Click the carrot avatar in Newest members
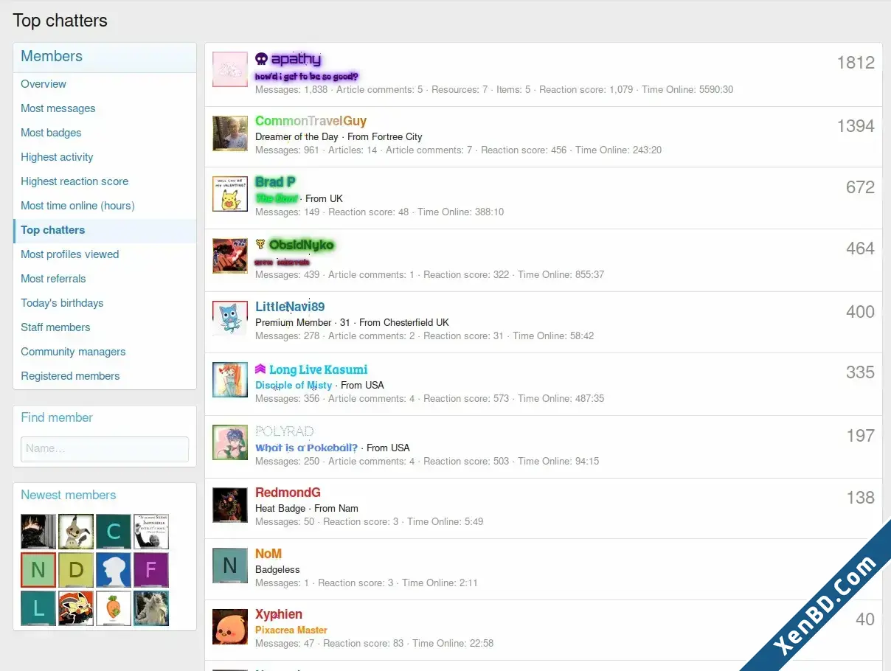This screenshot has width=891, height=671. (114, 608)
